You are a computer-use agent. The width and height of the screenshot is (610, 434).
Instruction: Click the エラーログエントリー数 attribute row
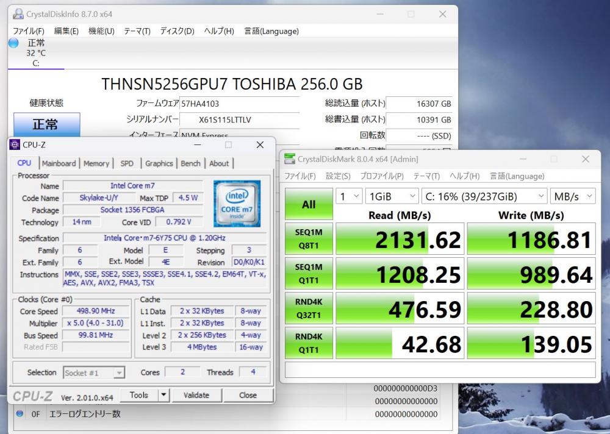coord(228,414)
